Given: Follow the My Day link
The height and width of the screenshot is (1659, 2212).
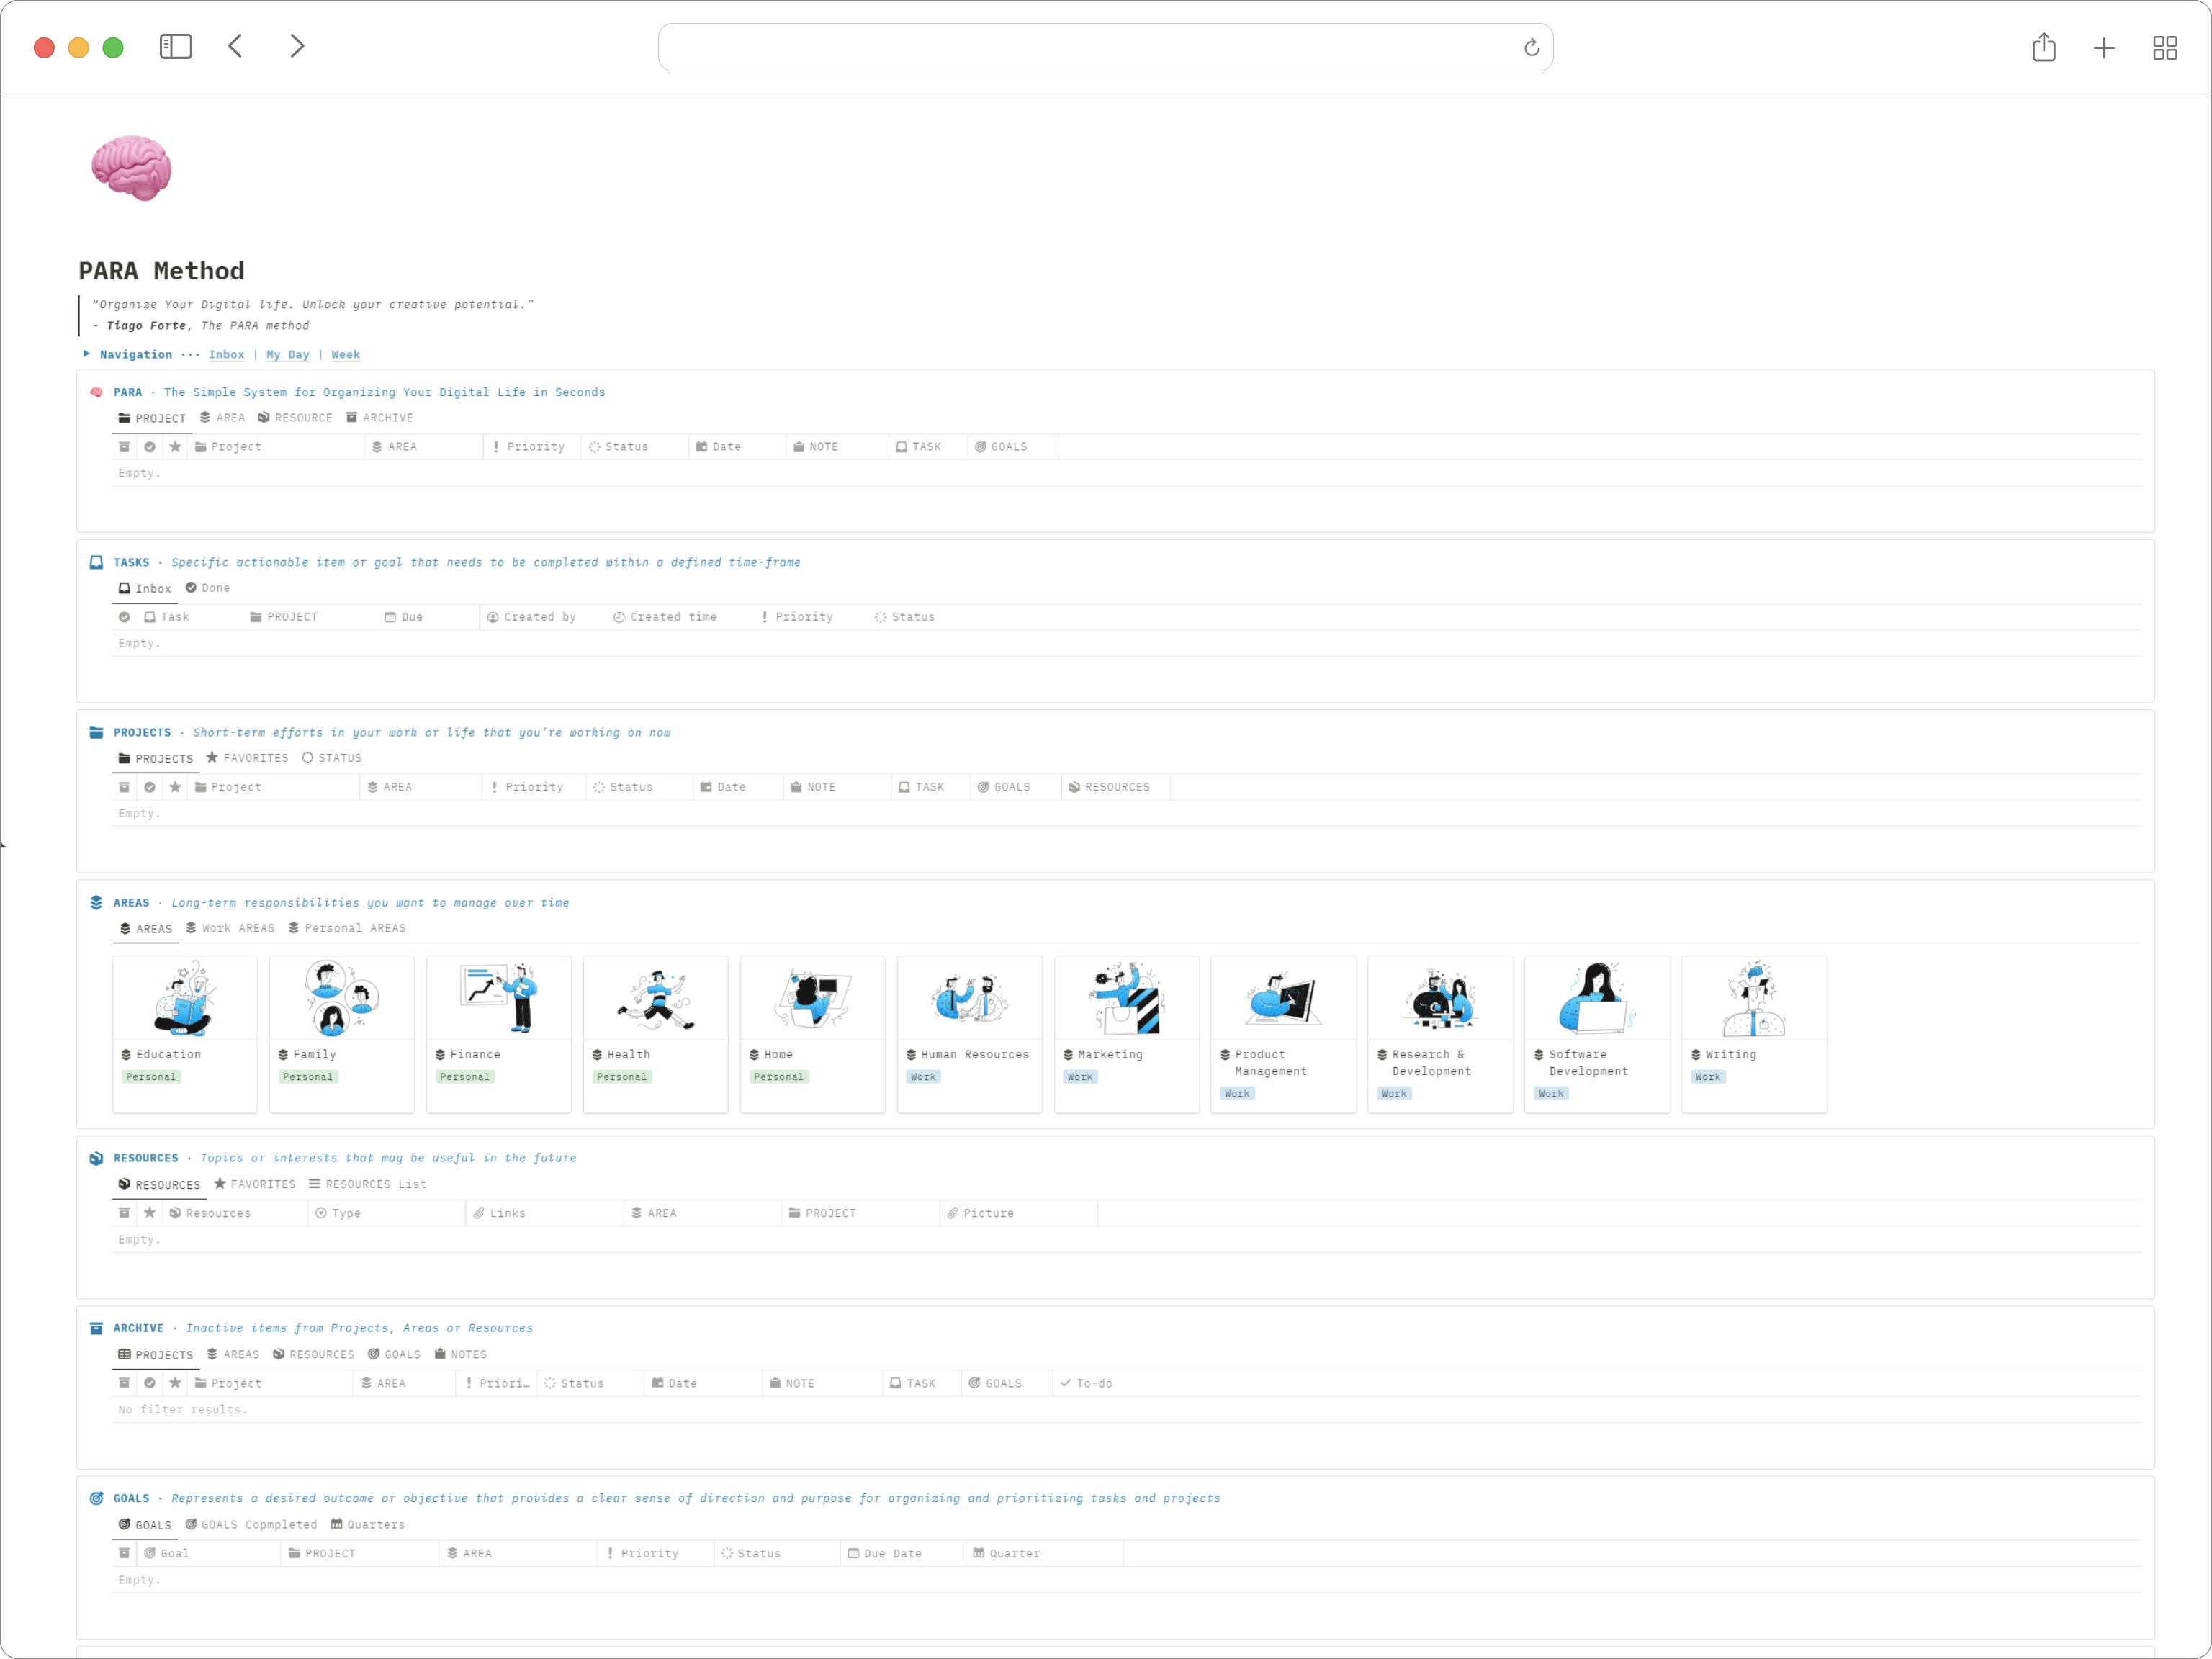Looking at the screenshot, I should 287,354.
